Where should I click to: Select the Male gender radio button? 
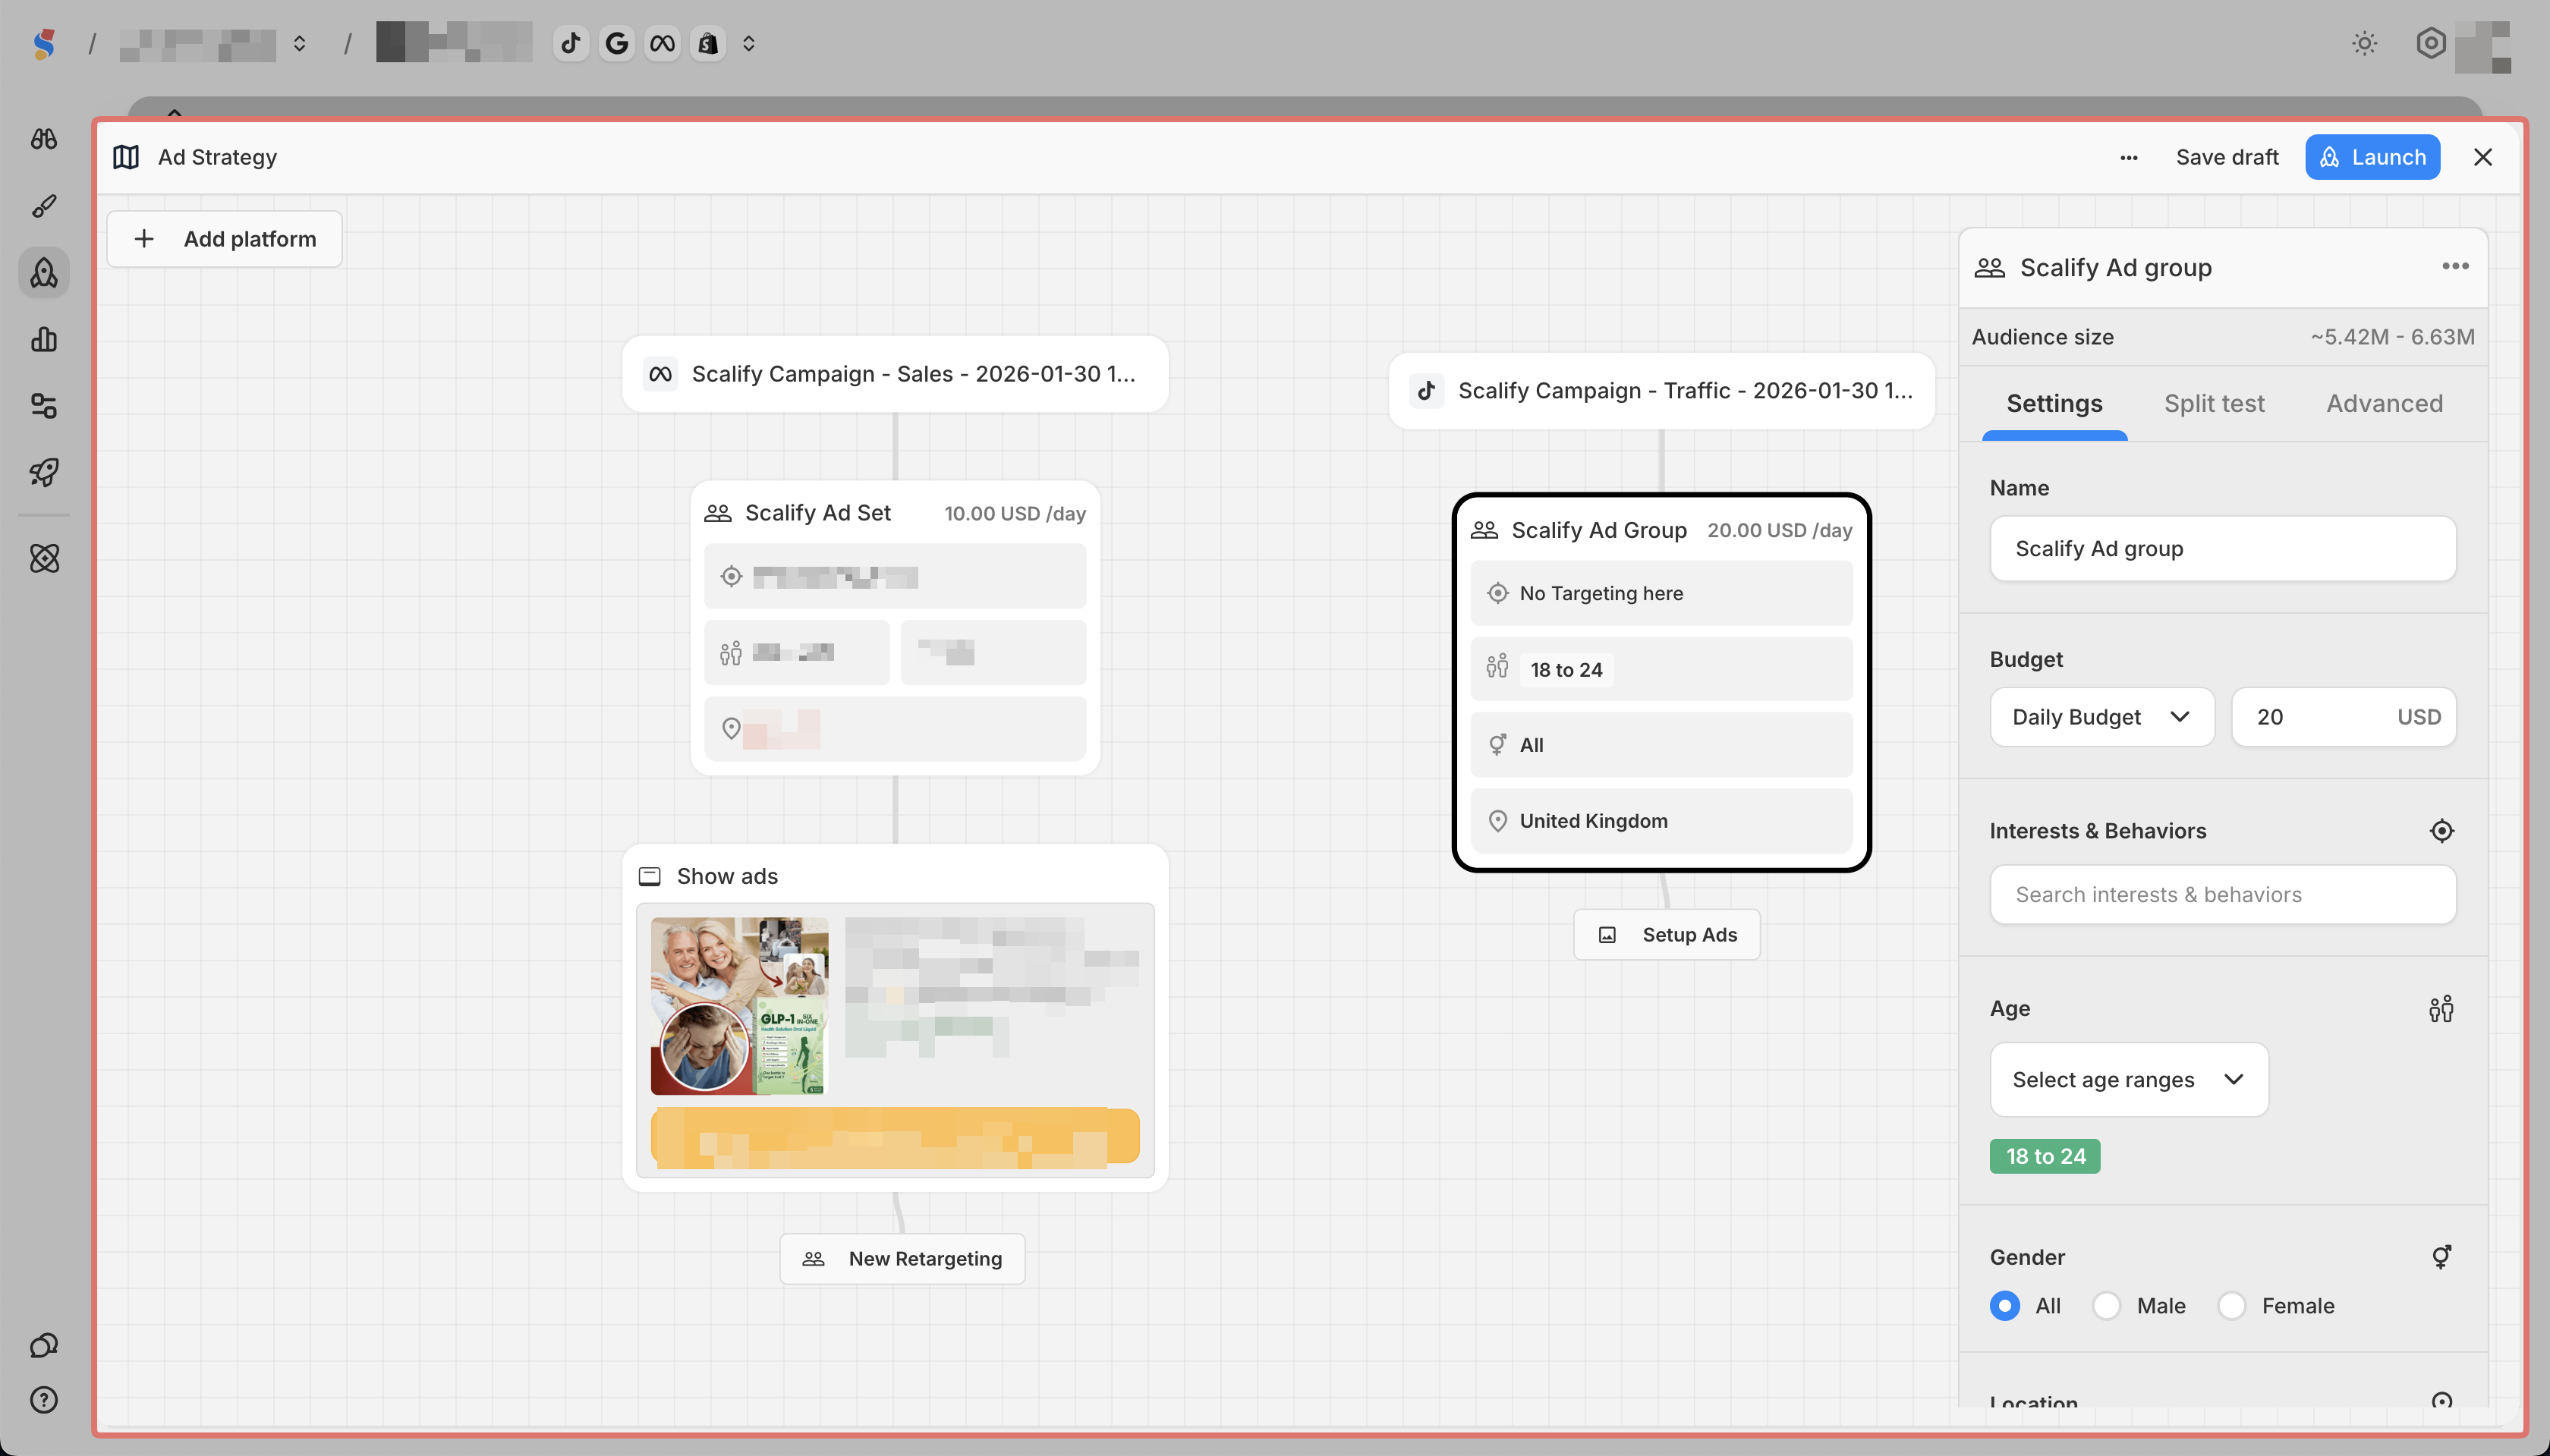(2107, 1306)
